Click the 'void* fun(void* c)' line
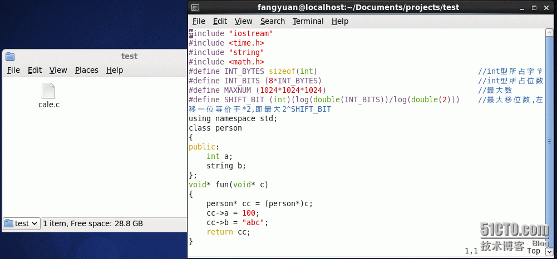Image resolution: width=557 pixels, height=259 pixels. pos(228,185)
